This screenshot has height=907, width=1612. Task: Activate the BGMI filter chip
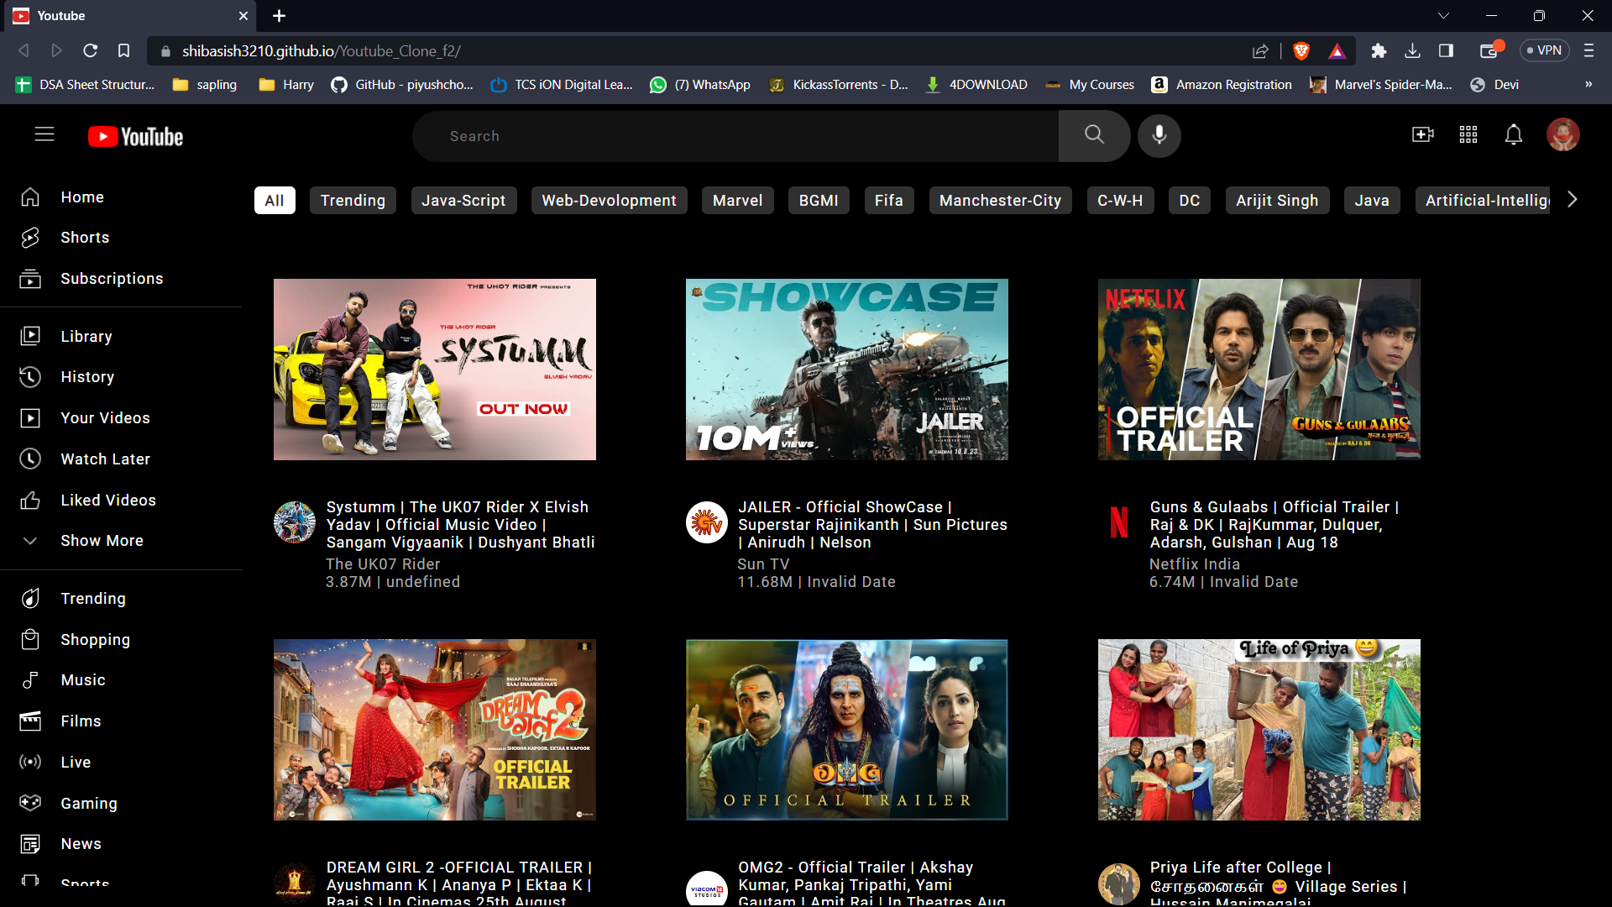[818, 200]
